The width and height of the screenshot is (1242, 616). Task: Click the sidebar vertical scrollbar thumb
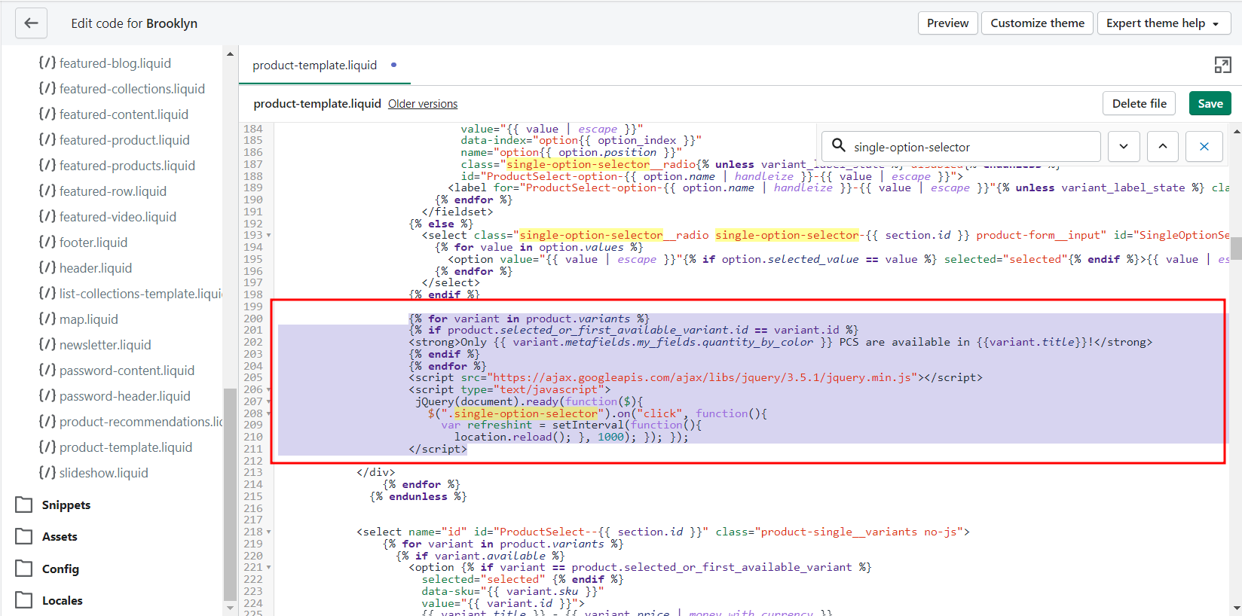coord(230,493)
